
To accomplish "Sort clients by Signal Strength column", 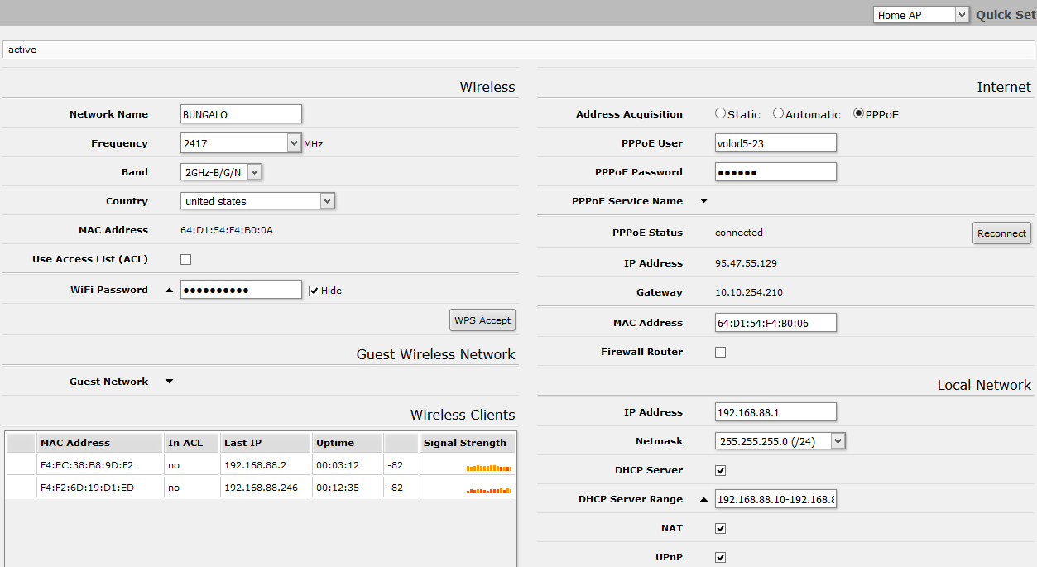I will click(467, 443).
